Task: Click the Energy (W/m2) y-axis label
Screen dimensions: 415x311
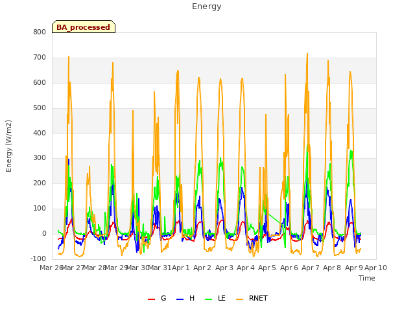Action: click(8, 146)
